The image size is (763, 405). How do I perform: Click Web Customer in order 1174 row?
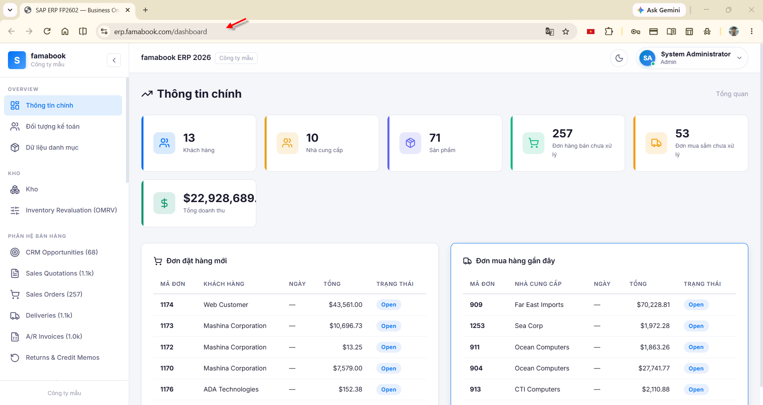click(x=226, y=305)
